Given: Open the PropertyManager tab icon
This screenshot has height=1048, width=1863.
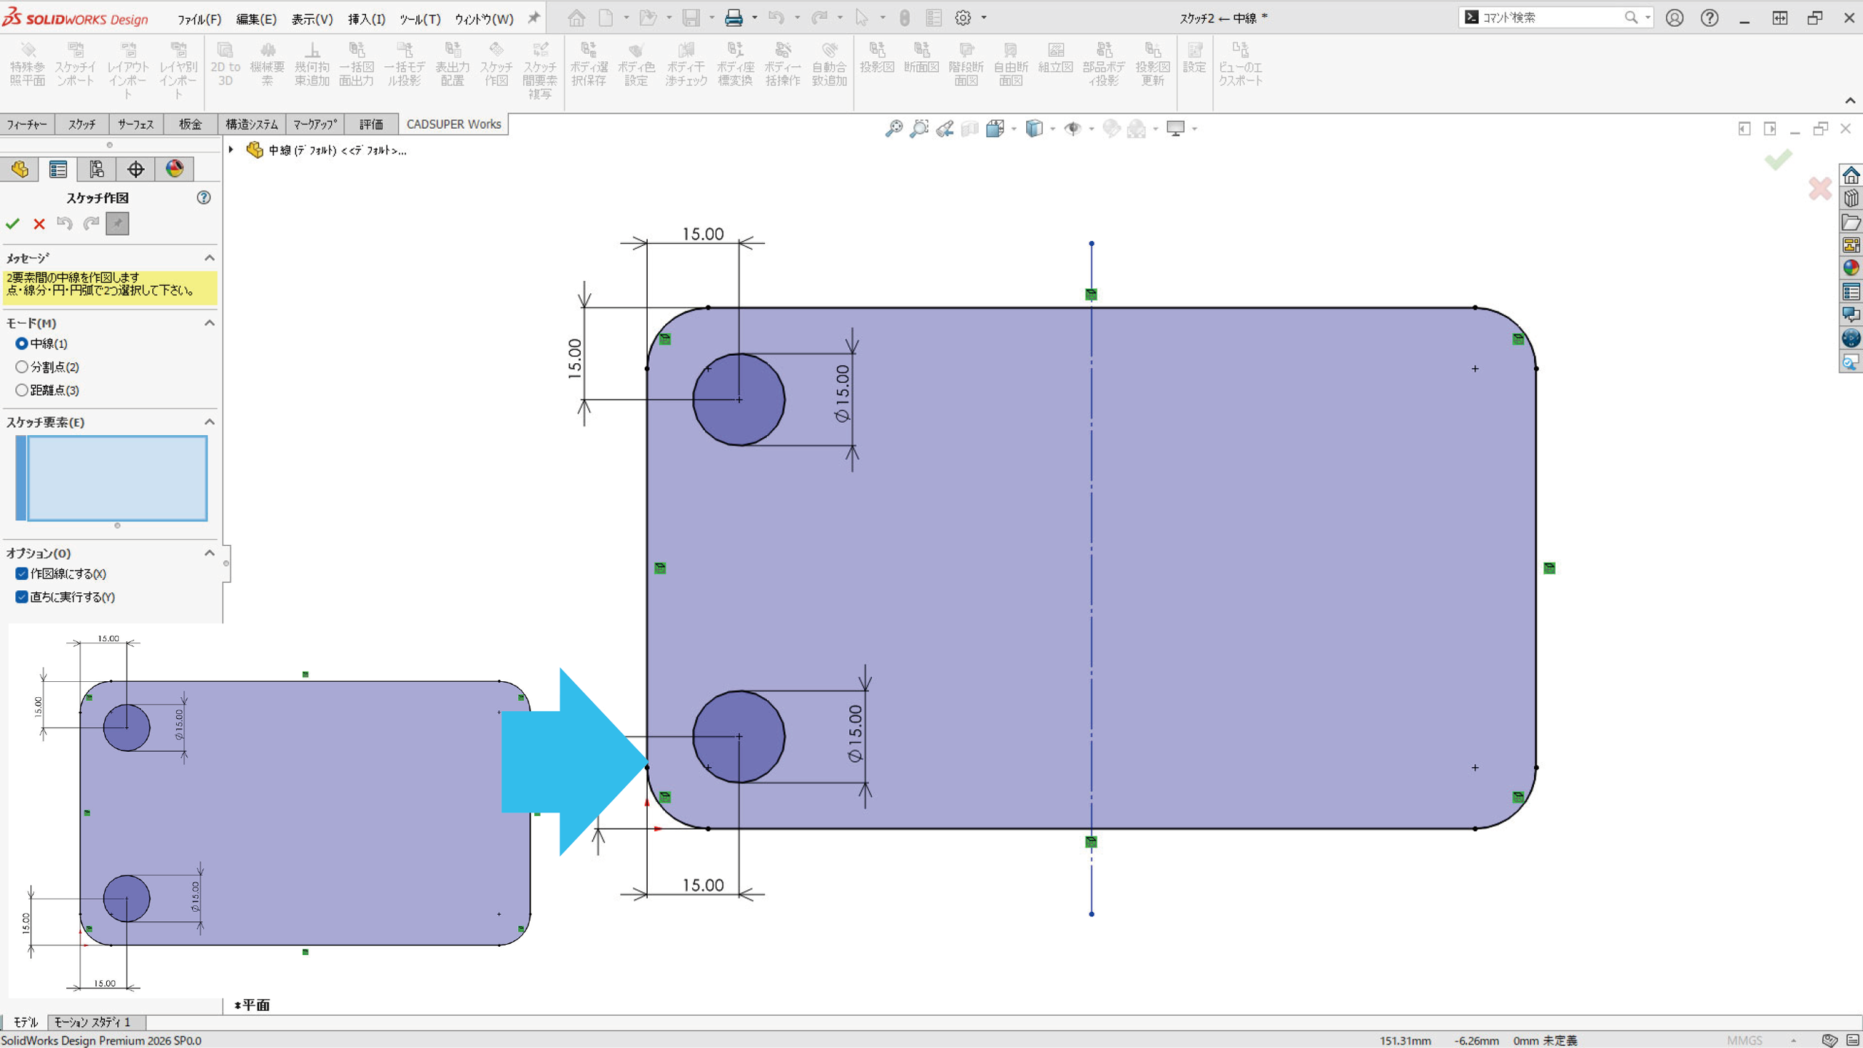Looking at the screenshot, I should (58, 170).
